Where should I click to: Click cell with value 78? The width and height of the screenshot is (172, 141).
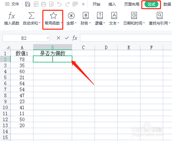tap(22, 59)
